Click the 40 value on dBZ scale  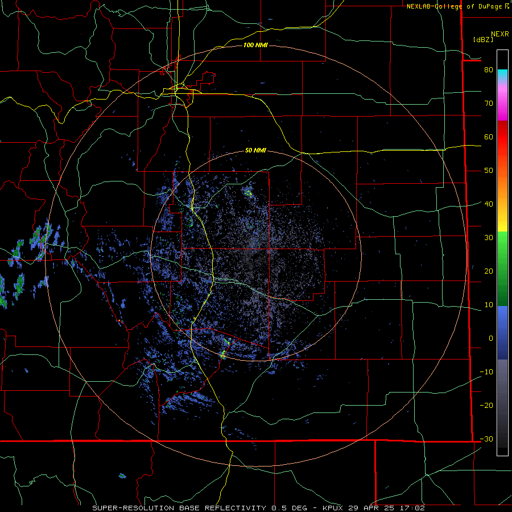click(489, 204)
